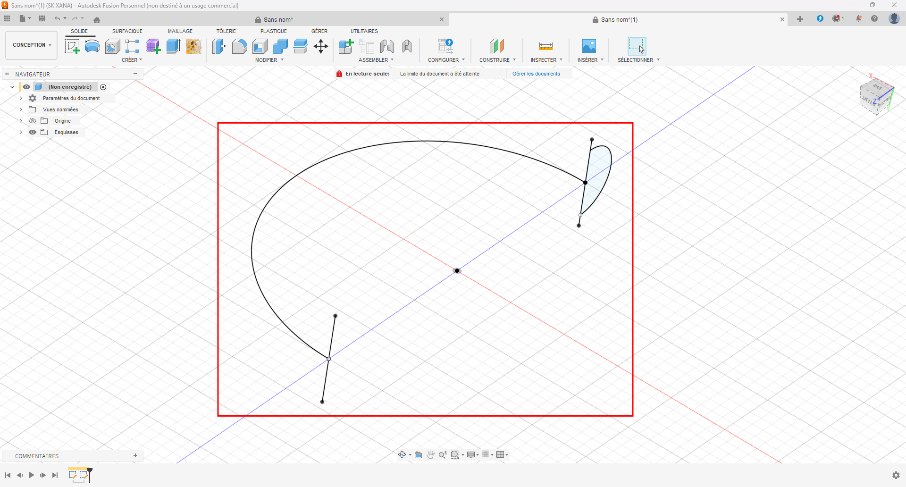Expand the Vues nommées node
Viewport: 906px width, 487px height.
(x=21, y=109)
